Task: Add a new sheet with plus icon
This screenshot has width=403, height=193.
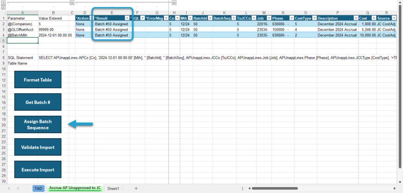Action: 136,188
